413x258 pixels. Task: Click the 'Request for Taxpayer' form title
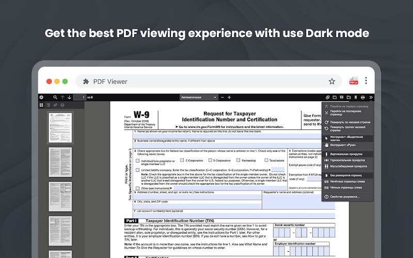(230, 114)
